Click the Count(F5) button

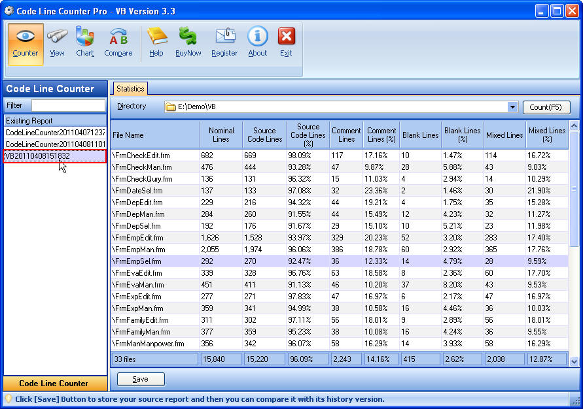pos(546,107)
